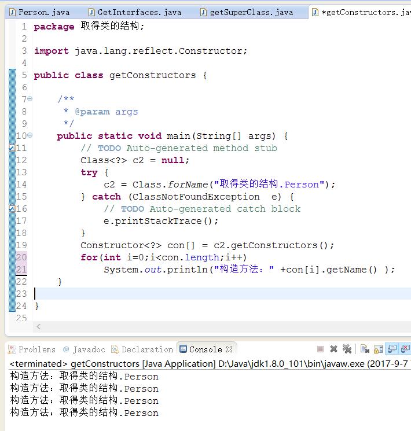
Task: Click line number 19 in the gutter
Action: [x=21, y=245]
